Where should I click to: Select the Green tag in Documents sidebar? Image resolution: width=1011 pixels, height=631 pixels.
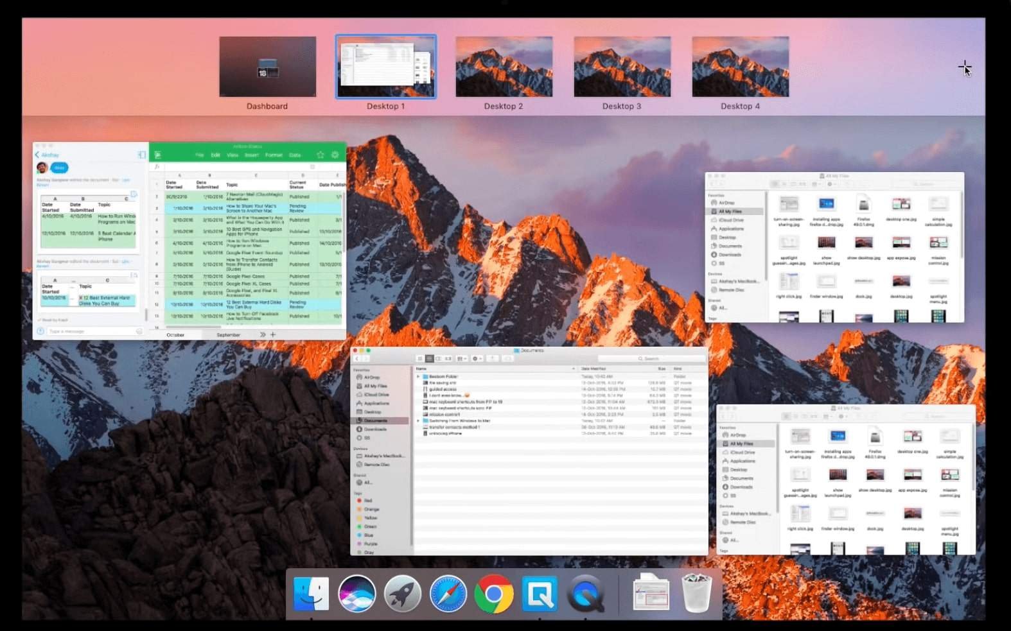[x=366, y=526]
